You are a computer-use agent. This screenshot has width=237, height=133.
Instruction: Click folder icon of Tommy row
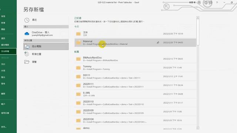coord(78,68)
